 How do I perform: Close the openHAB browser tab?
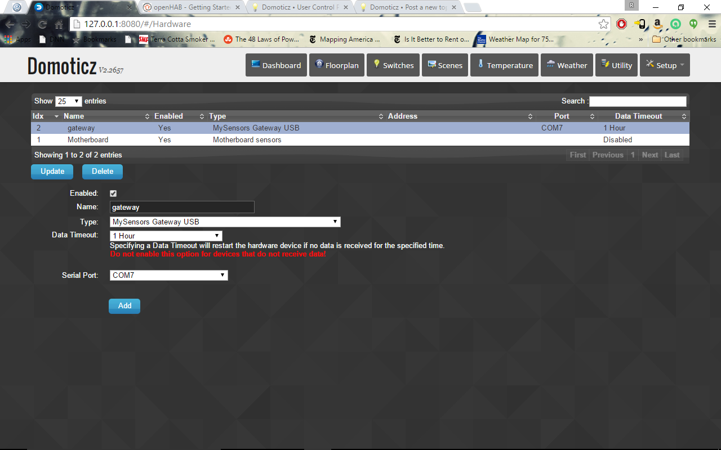(238, 7)
